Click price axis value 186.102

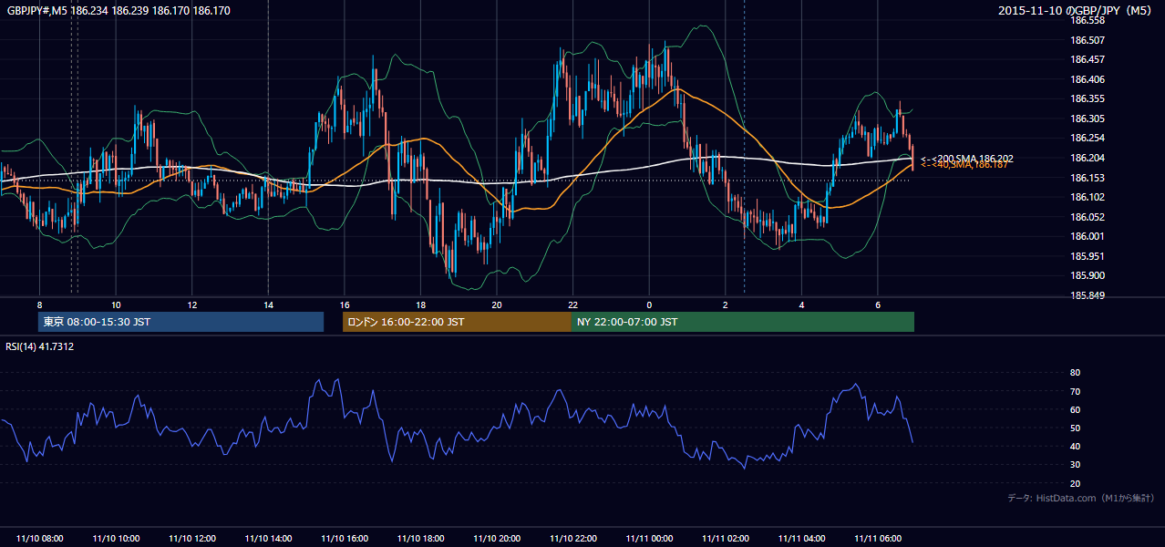point(1087,197)
